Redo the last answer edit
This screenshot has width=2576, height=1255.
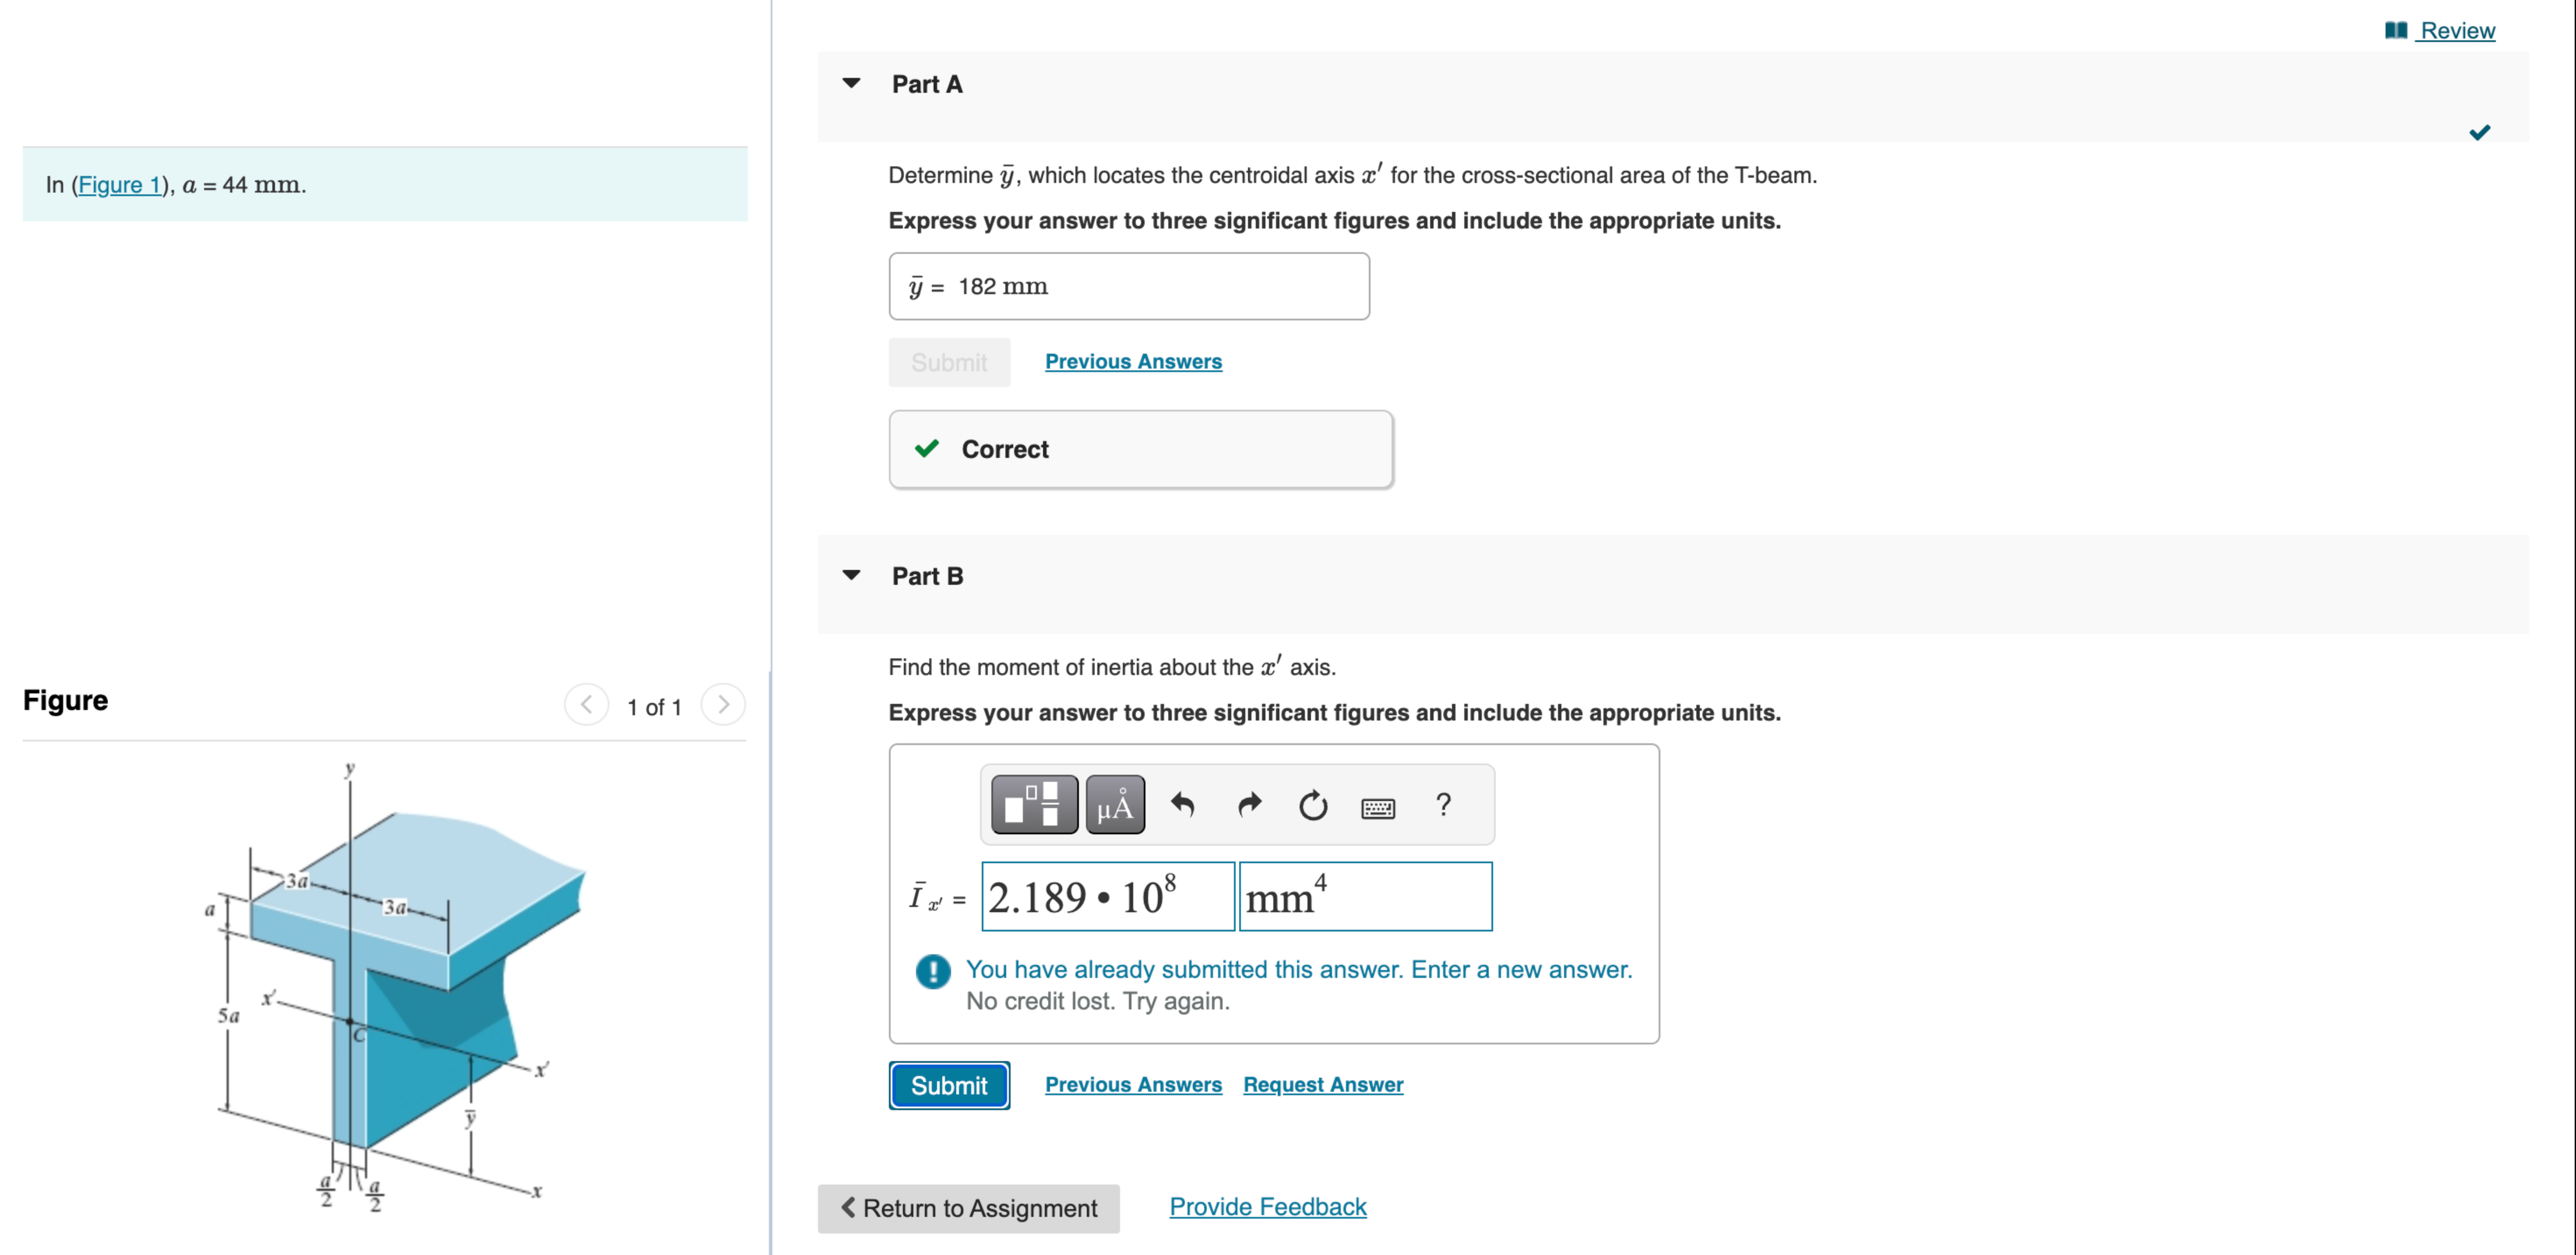click(1249, 805)
